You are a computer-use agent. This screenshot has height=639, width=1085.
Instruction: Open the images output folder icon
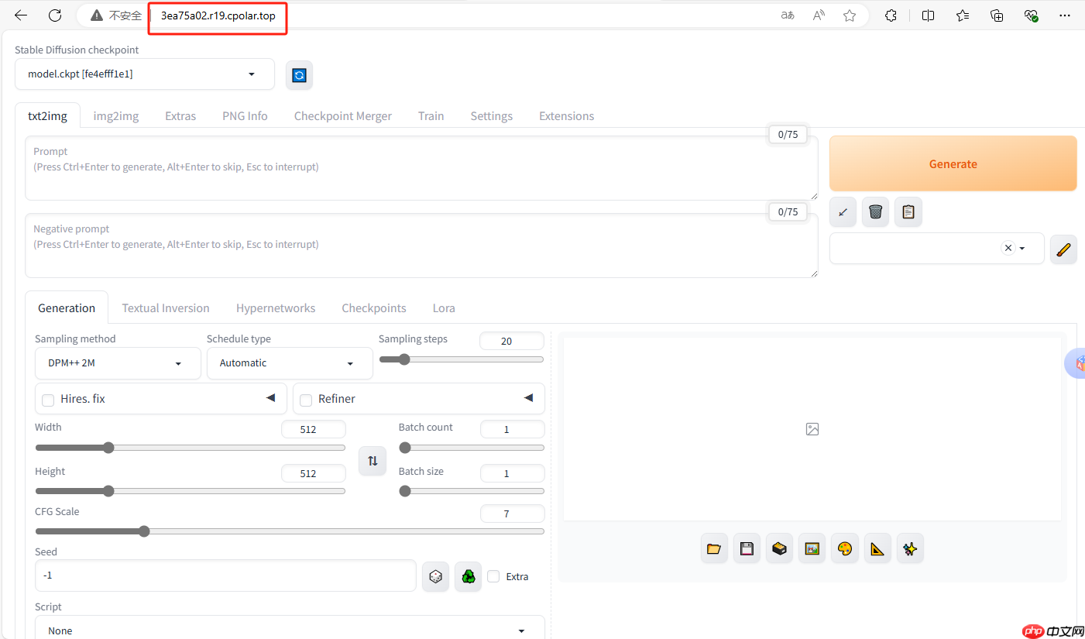pos(714,548)
